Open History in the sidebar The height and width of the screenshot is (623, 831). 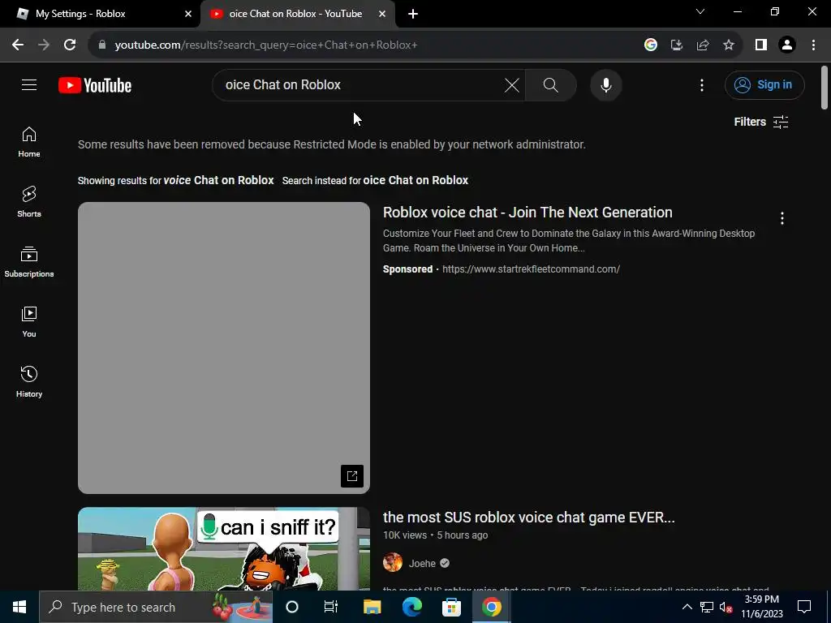[29, 381]
